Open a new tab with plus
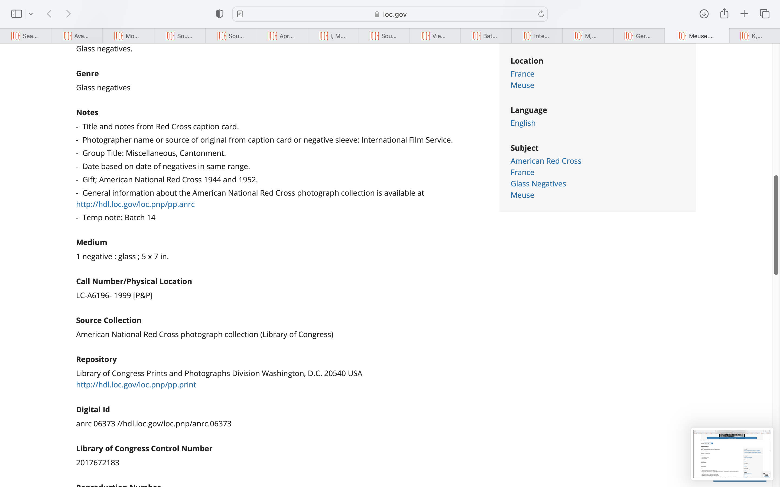Image resolution: width=780 pixels, height=487 pixels. tap(744, 14)
